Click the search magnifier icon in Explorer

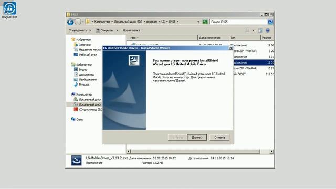[270, 22]
